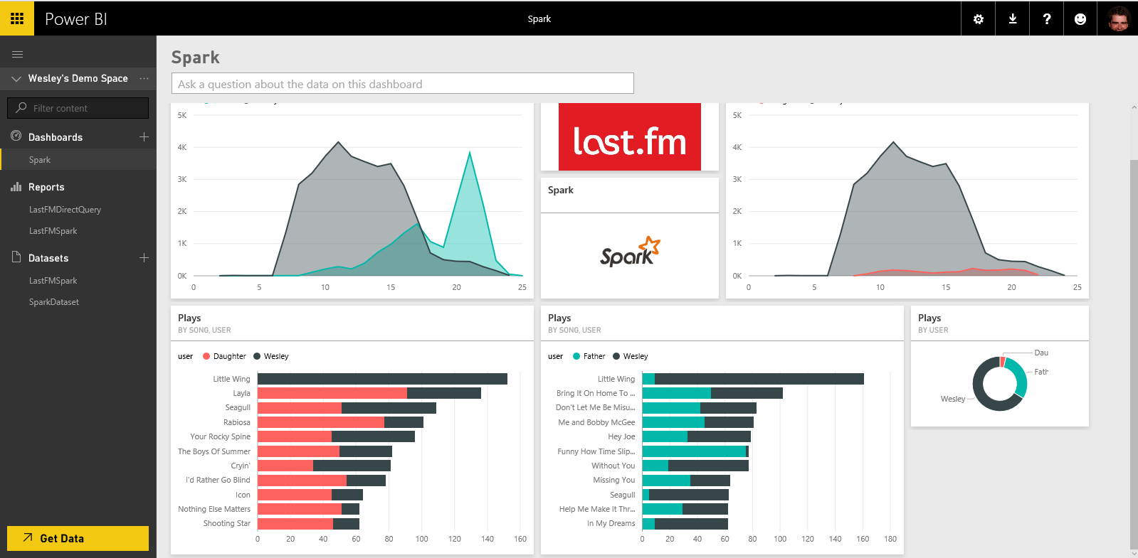Open the workspace ellipsis options menu
The width and height of the screenshot is (1138, 558).
[x=144, y=79]
